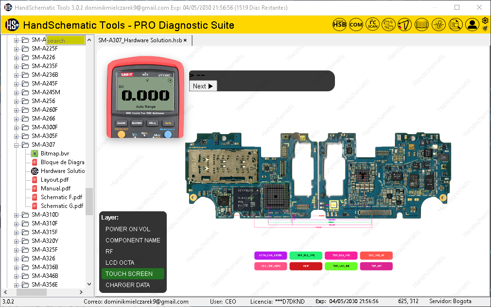This screenshot has width=491, height=307.
Task: Select the POWER ON VOL layer
Action: pyautogui.click(x=133, y=229)
